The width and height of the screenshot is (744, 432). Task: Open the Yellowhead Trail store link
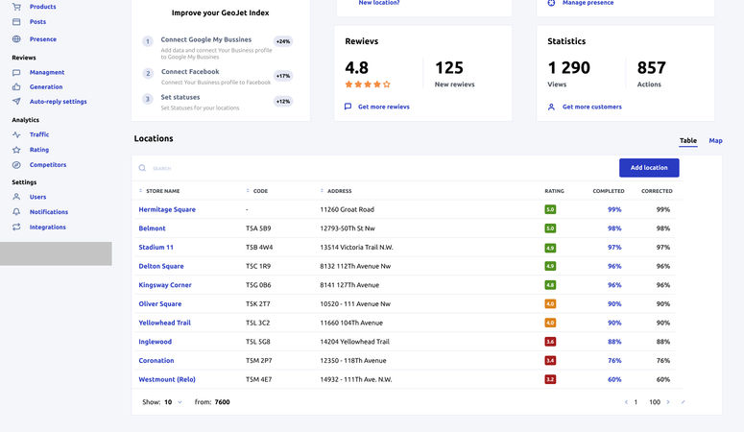click(164, 323)
